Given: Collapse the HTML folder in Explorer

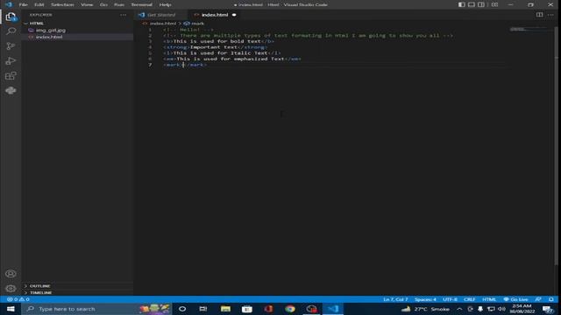Looking at the screenshot, I should (37, 24).
